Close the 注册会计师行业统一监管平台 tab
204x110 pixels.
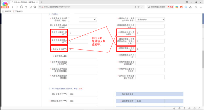[37, 2]
